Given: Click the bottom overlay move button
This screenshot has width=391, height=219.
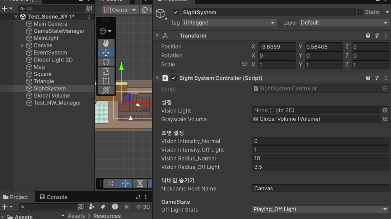Looking at the screenshot, I should click(125, 183).
